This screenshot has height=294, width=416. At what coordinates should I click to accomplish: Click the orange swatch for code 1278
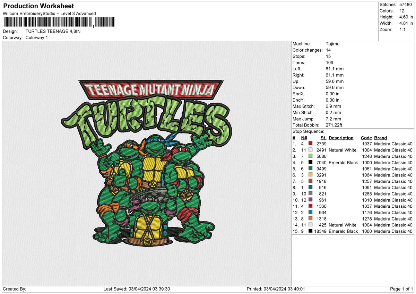tap(311, 218)
